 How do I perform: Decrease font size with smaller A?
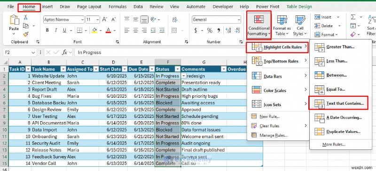[114, 19]
